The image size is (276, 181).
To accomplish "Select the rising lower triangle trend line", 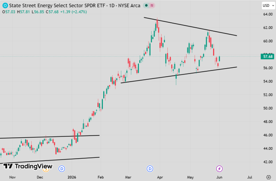I will [x=179, y=75].
